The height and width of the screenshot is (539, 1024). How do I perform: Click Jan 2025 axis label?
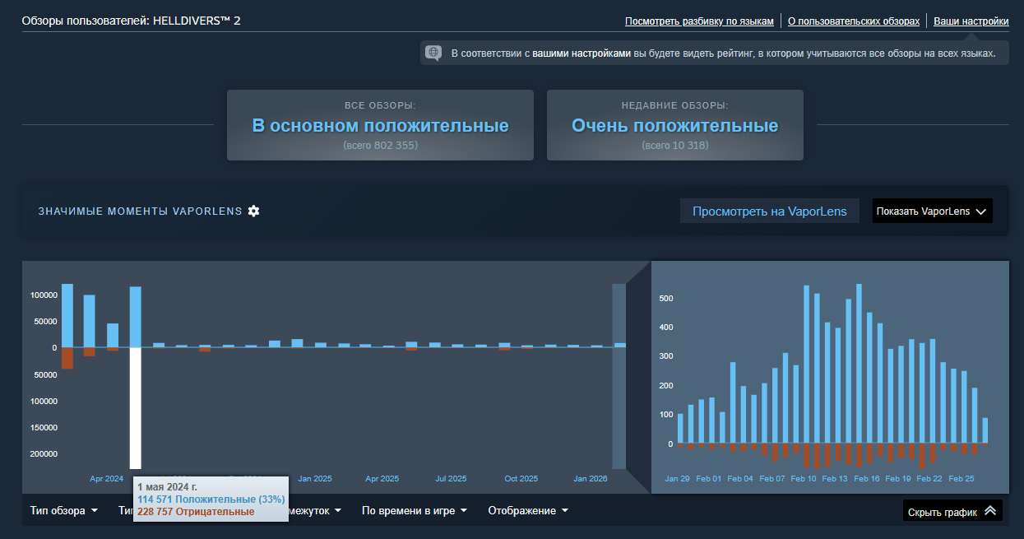[315, 478]
